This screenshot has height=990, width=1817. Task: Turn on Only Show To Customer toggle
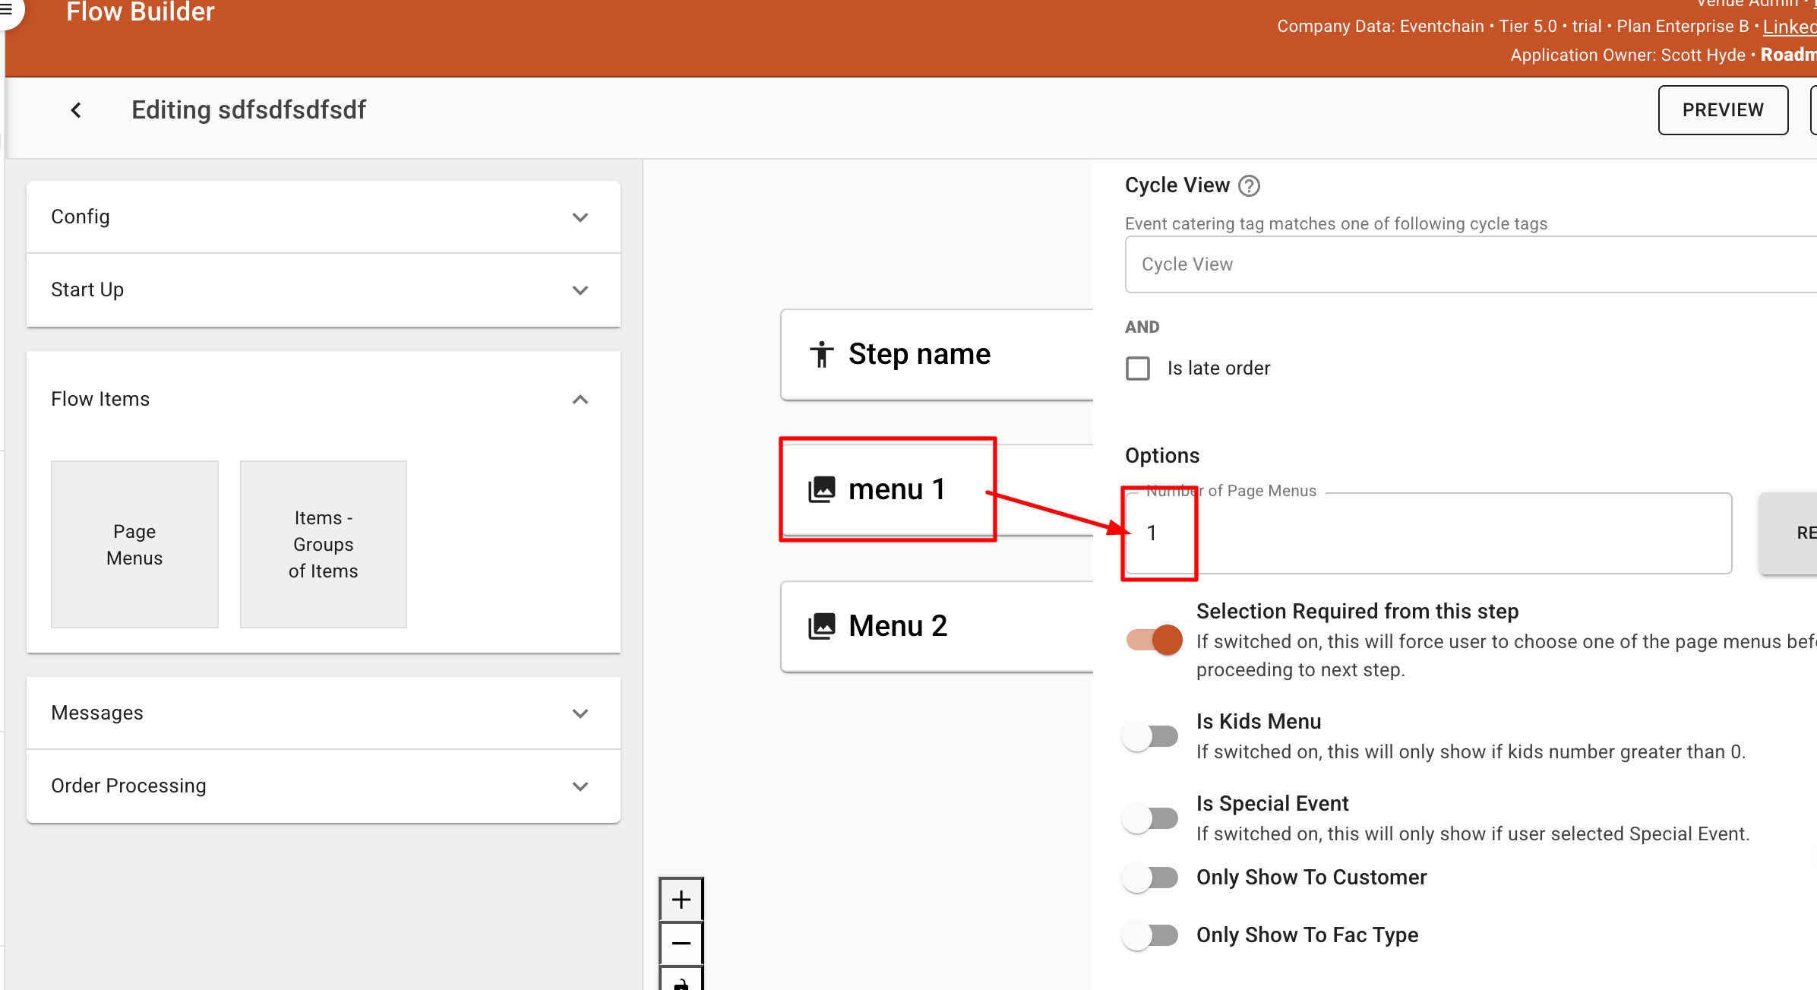[1151, 878]
